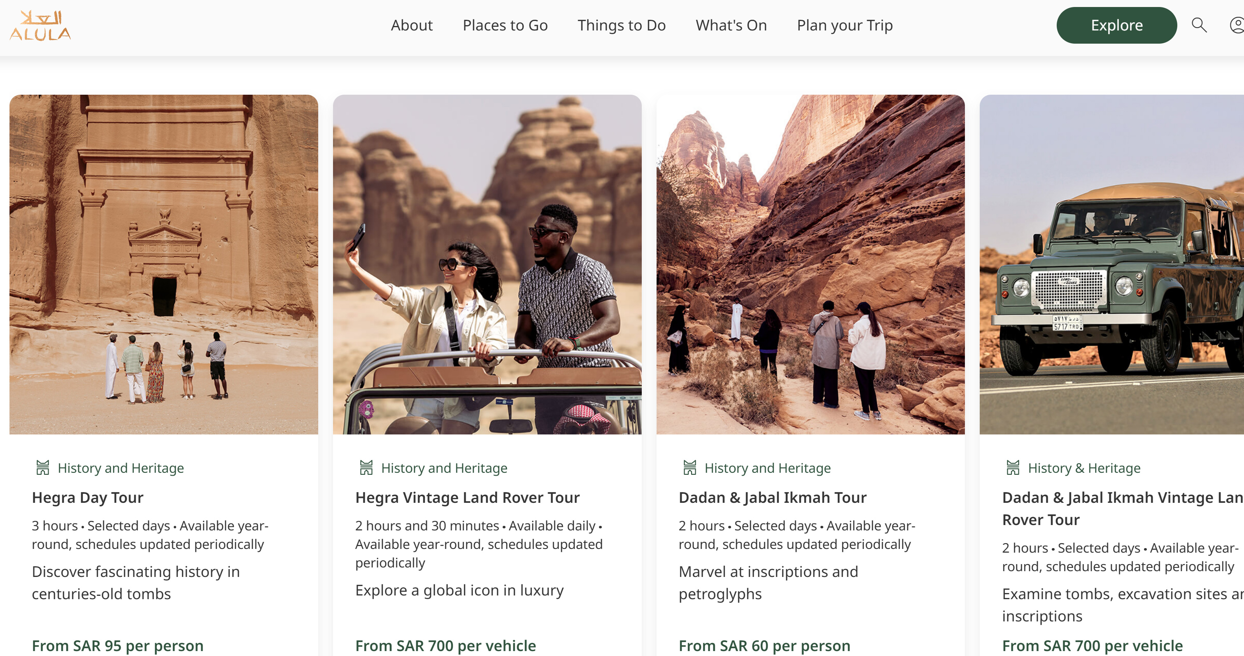This screenshot has height=656, width=1244.
Task: Click 'From SAR 95 per person' price
Action: (117, 646)
